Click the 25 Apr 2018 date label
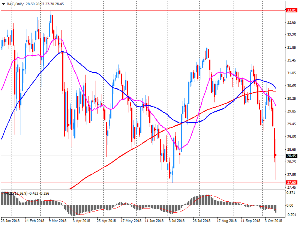This screenshot has height=225, width=300. click(x=106, y=221)
